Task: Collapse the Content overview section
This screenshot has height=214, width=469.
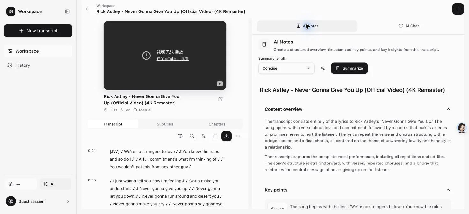Action: 448,109
